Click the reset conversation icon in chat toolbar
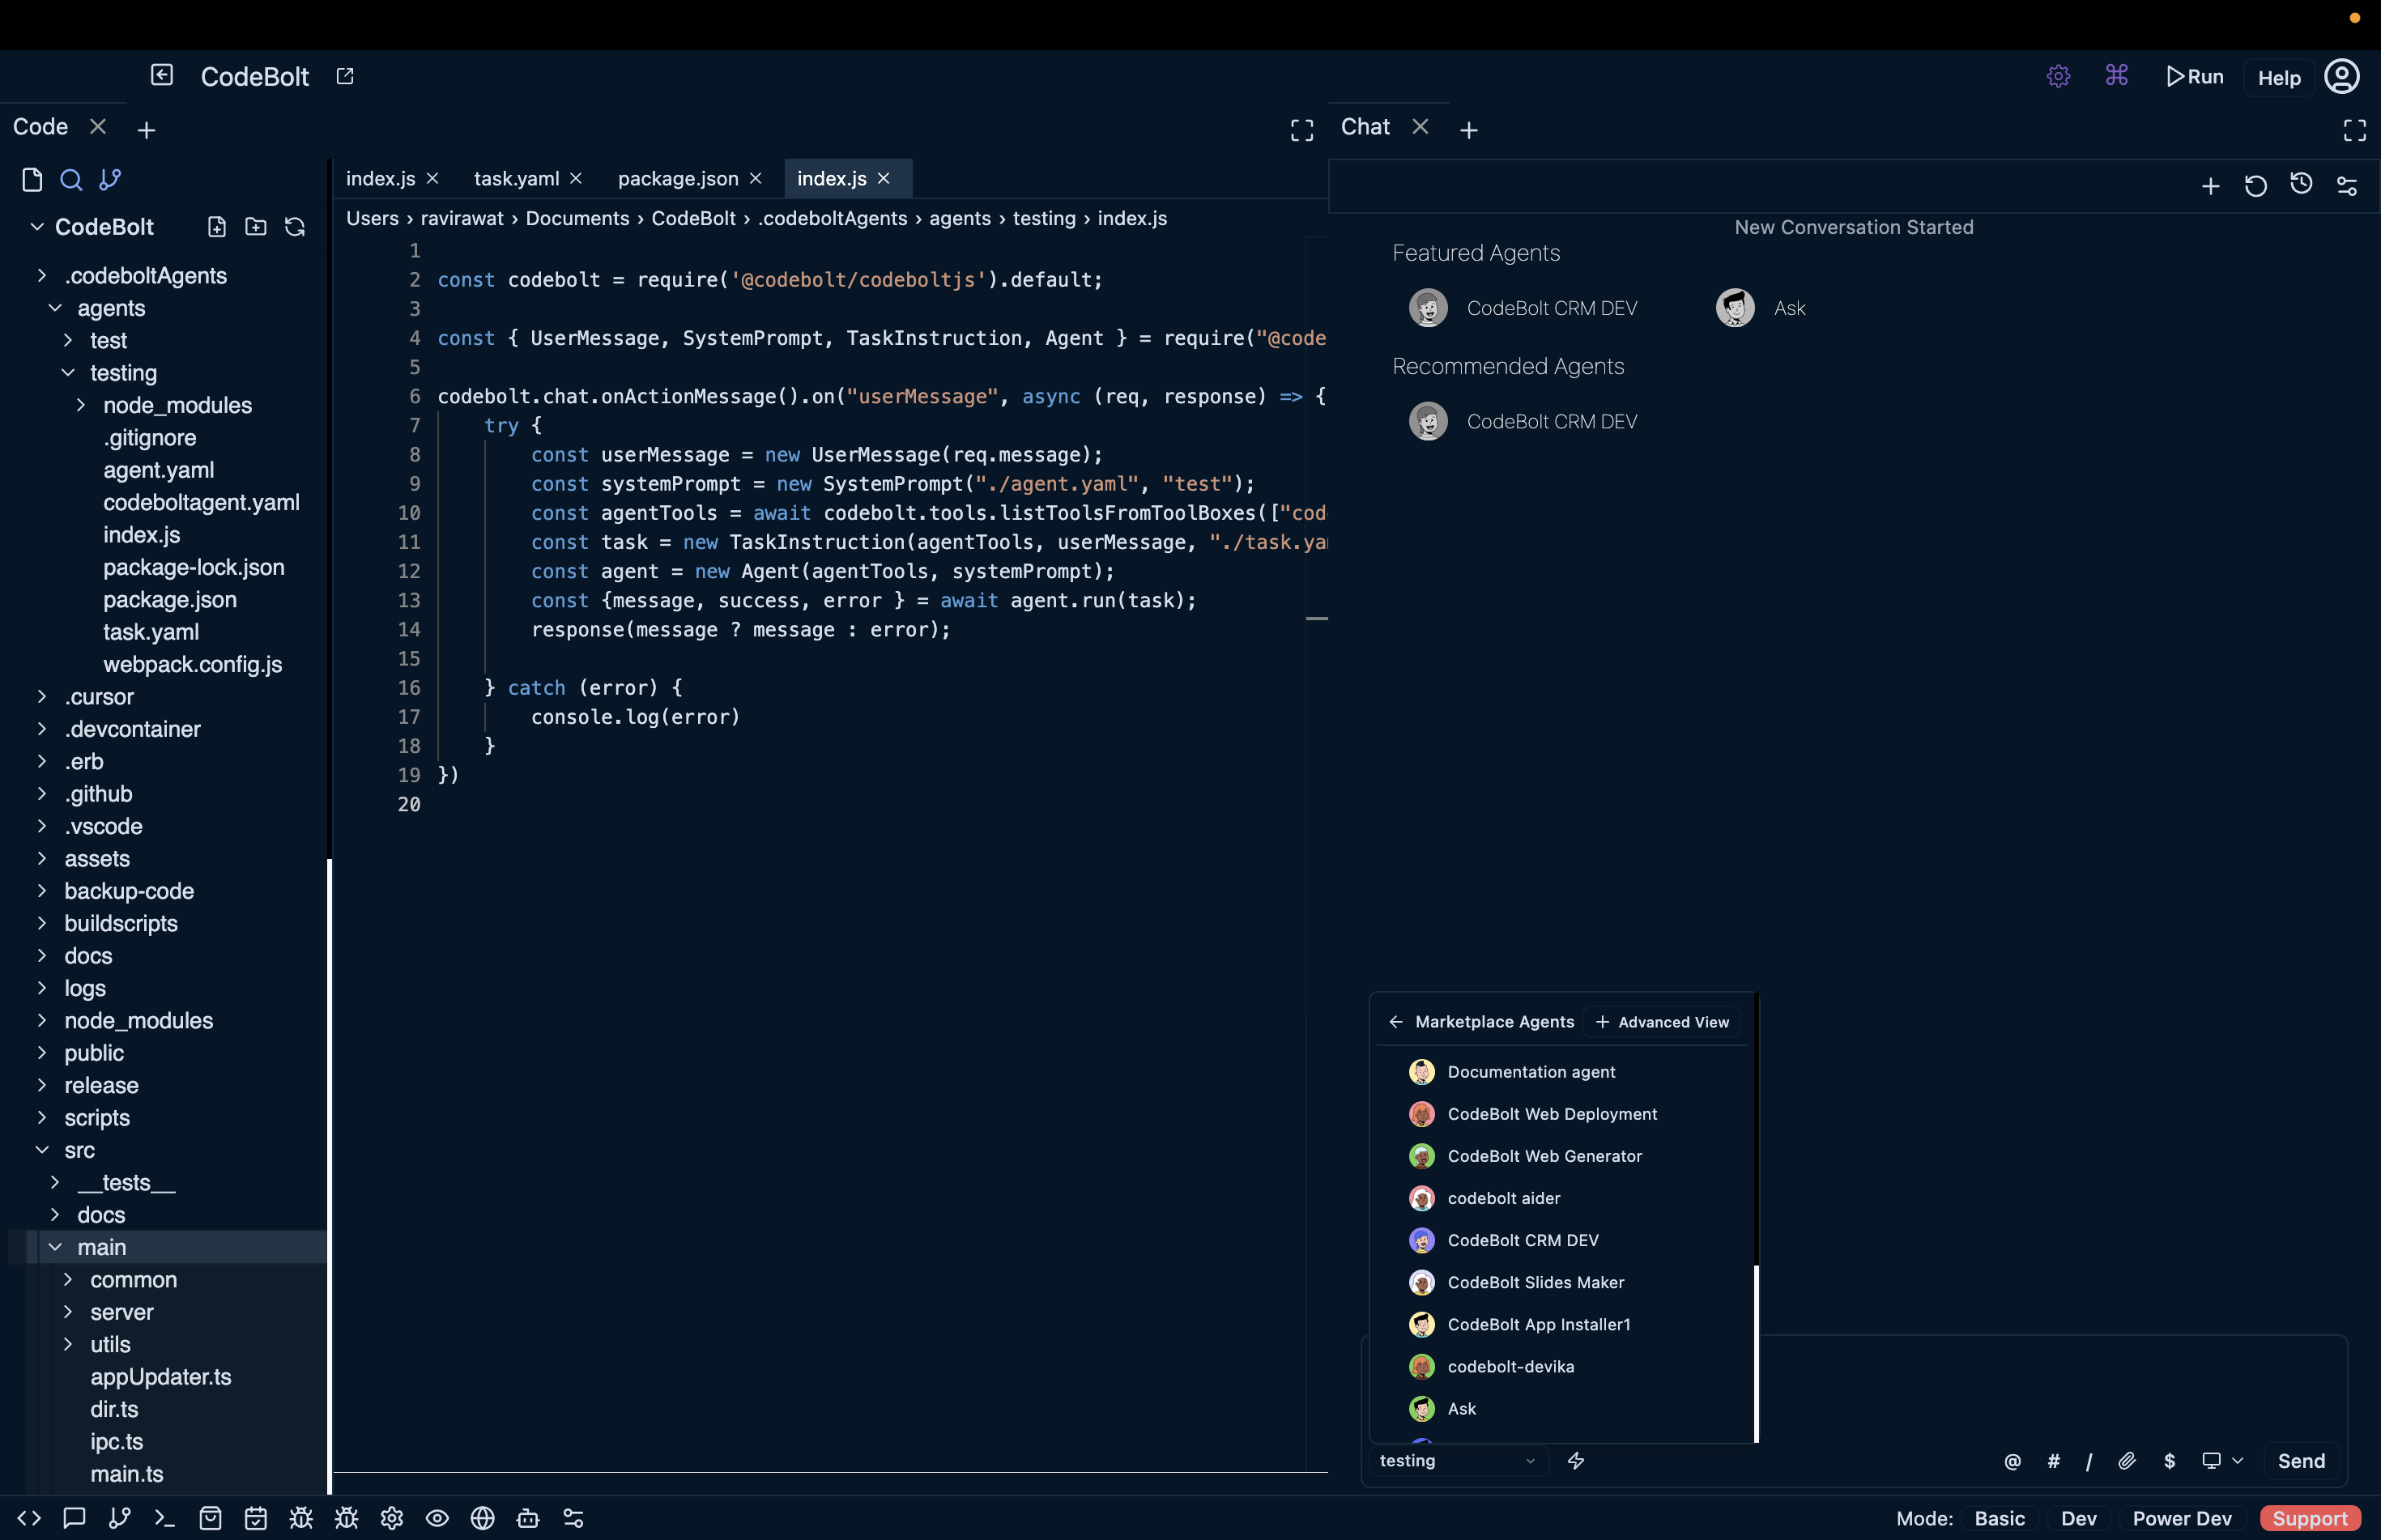Image resolution: width=2381 pixels, height=1540 pixels. (2256, 186)
